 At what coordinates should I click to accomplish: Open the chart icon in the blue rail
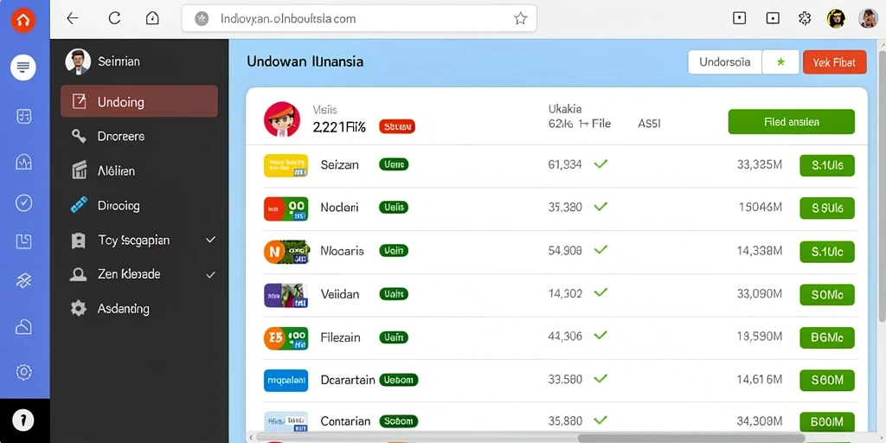23,163
